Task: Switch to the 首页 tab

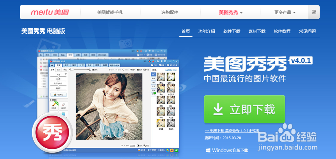Action: tap(185, 31)
